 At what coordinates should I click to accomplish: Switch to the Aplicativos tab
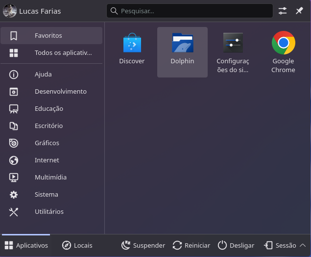(x=26, y=245)
